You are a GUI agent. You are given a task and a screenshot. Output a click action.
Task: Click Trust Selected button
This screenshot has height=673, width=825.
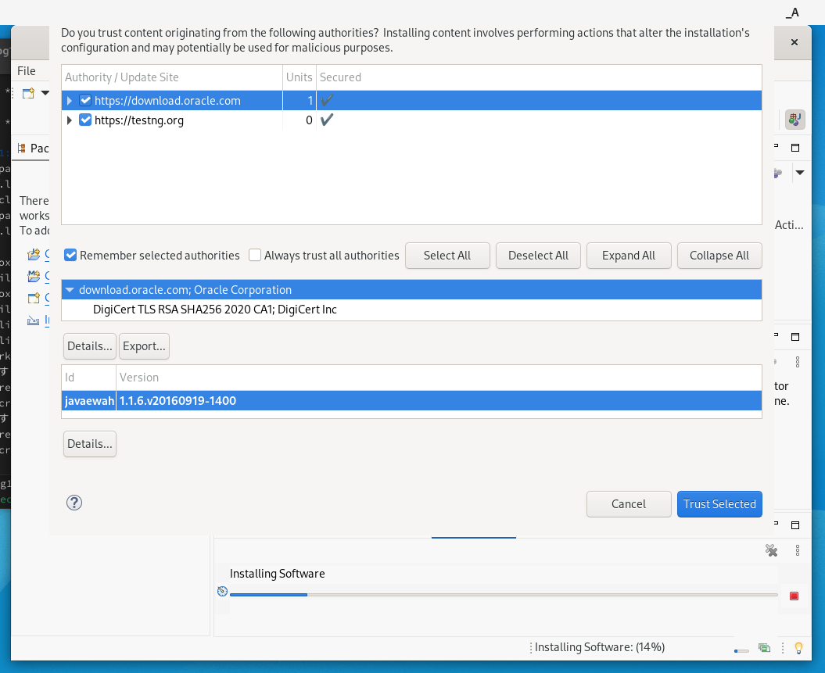click(719, 503)
